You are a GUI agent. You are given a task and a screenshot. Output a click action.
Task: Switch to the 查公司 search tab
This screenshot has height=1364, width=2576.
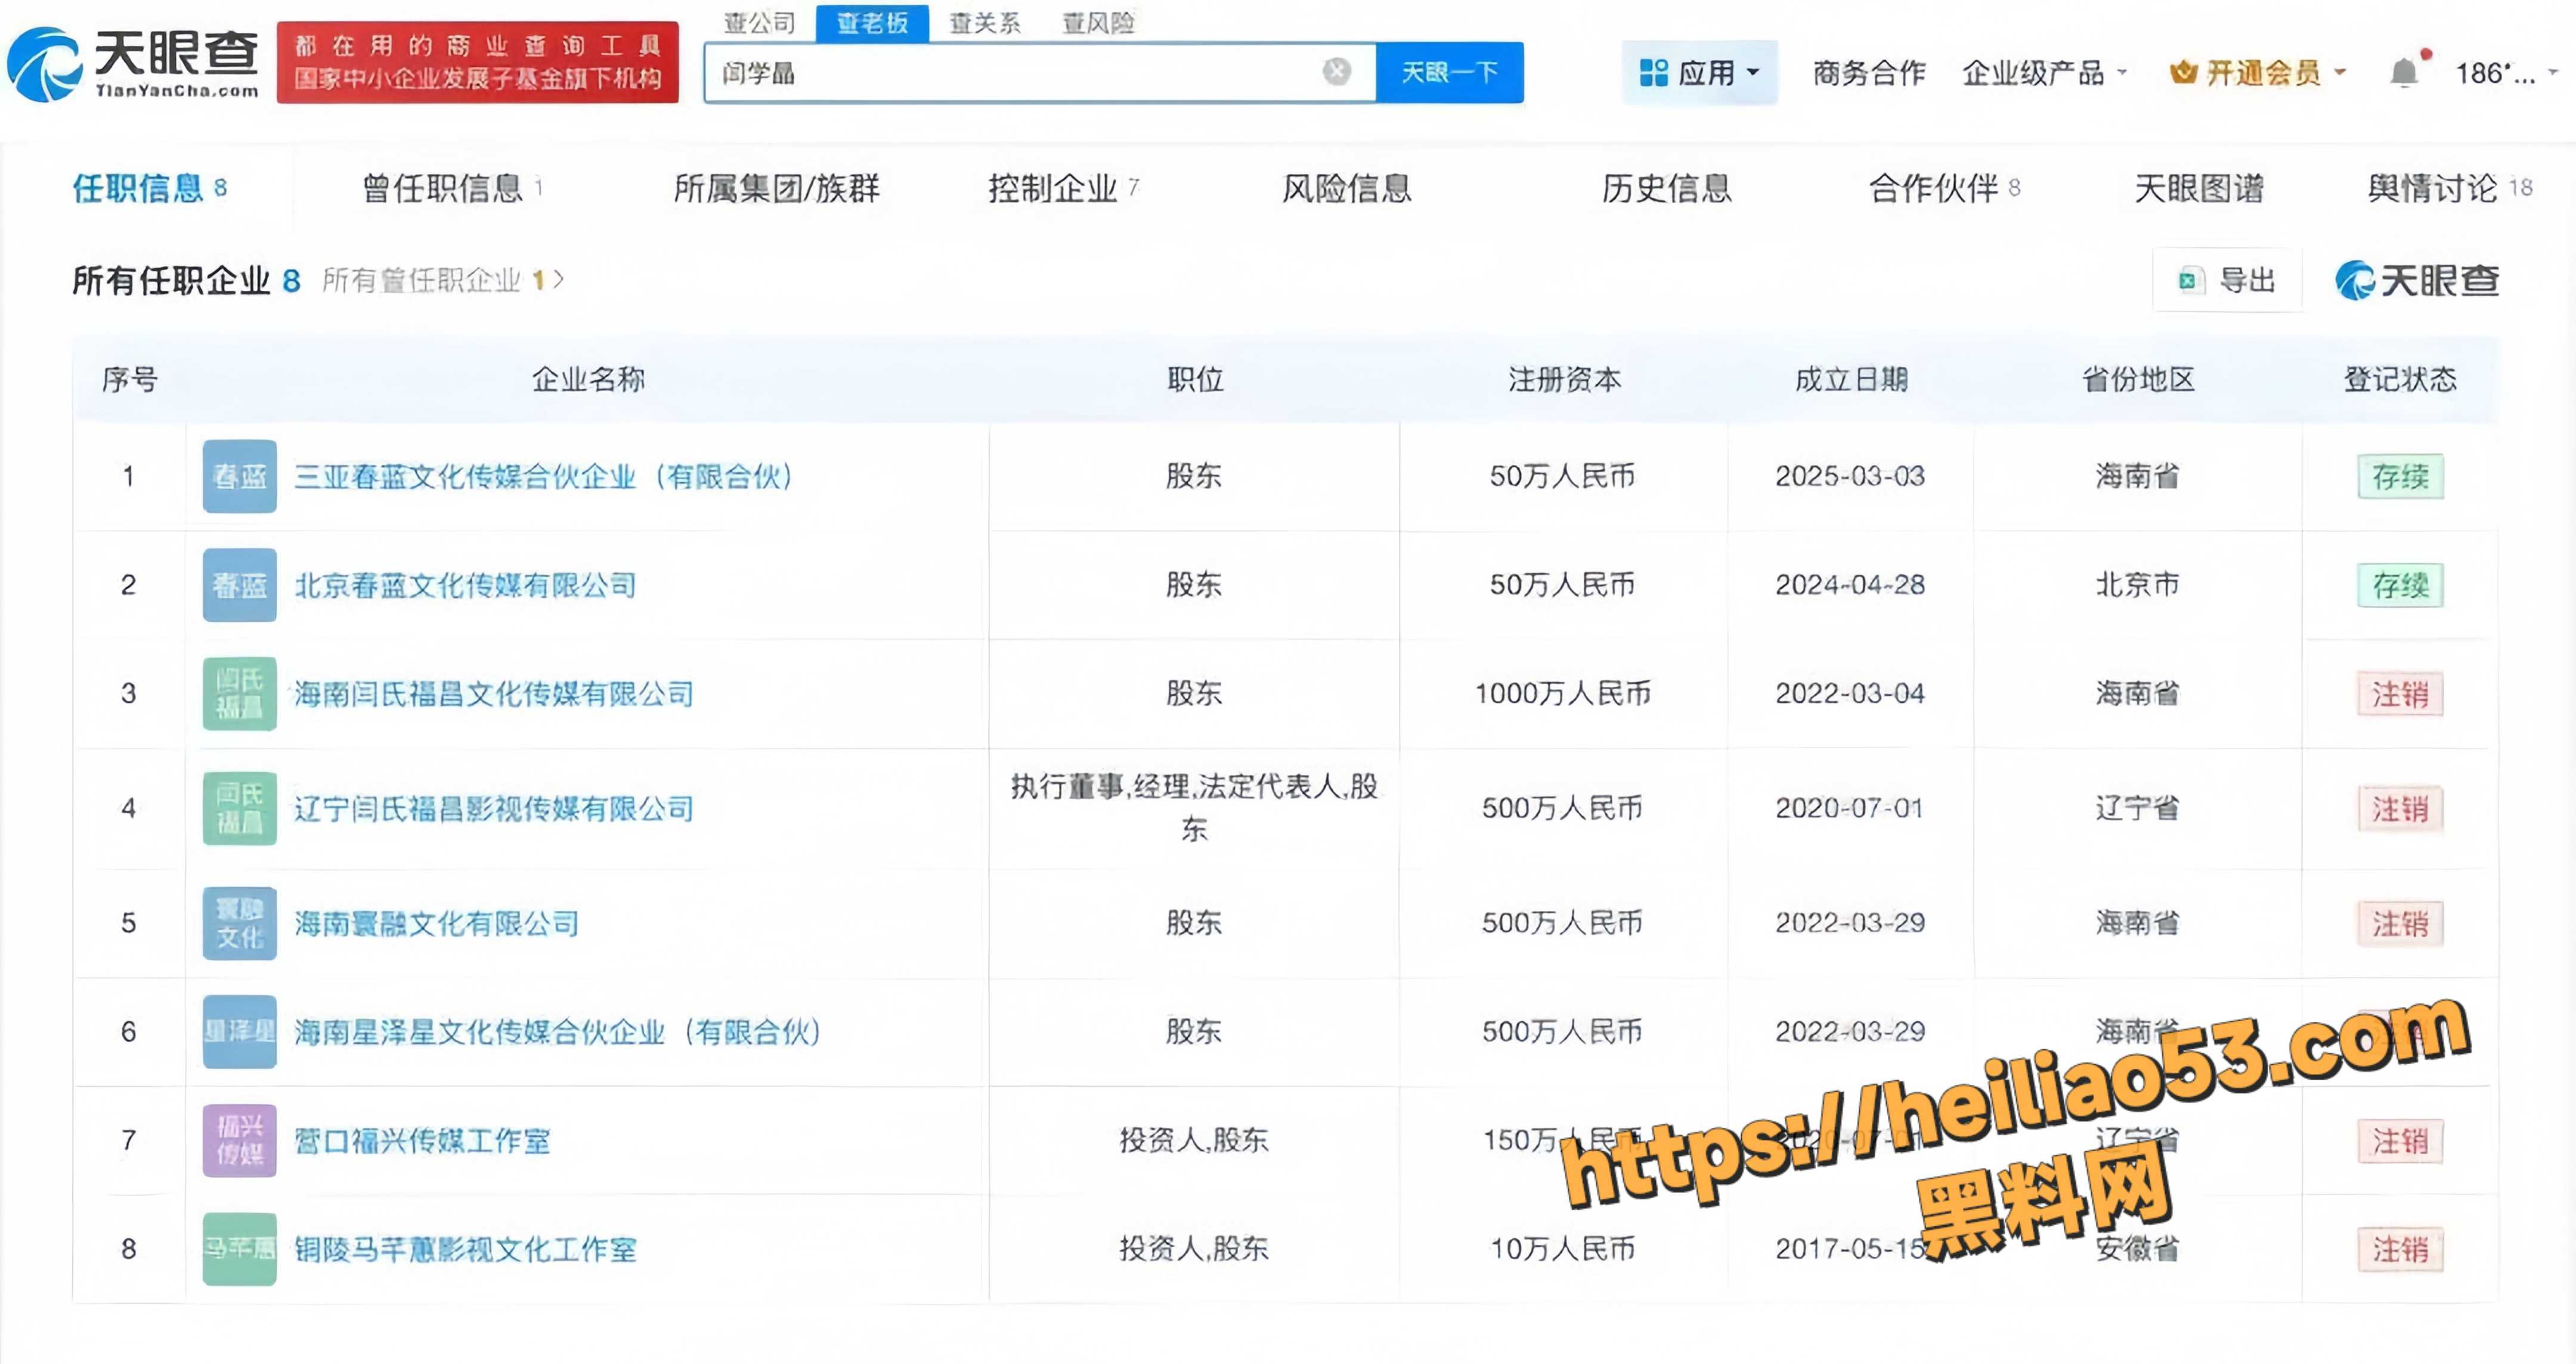tap(759, 22)
